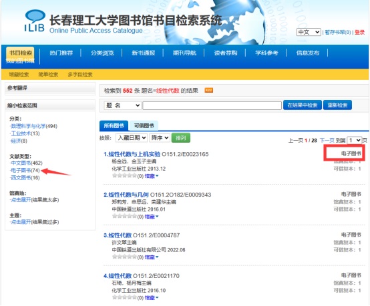Switch to the 简单检索 submenu

pyautogui.click(x=48, y=75)
